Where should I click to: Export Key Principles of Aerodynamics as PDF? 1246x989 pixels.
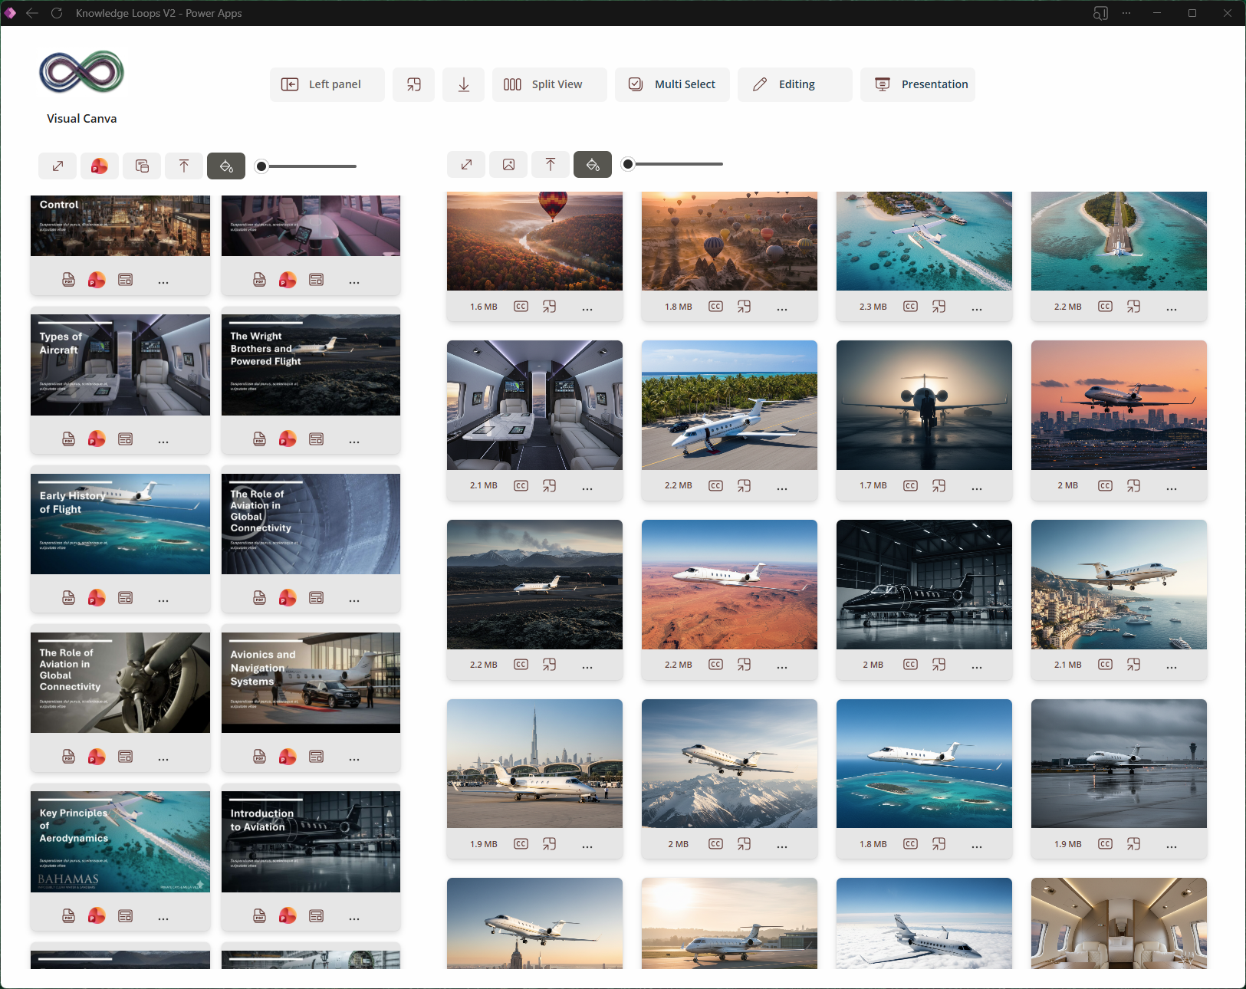[69, 915]
